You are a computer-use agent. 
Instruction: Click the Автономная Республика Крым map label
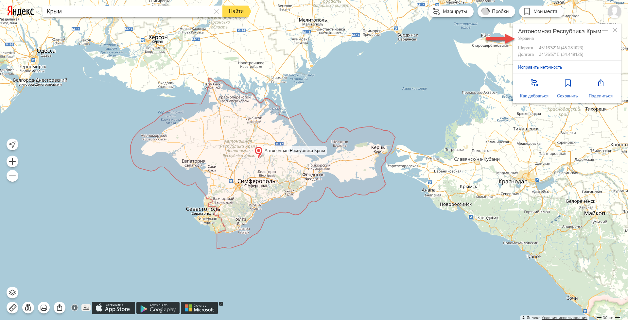click(x=295, y=151)
